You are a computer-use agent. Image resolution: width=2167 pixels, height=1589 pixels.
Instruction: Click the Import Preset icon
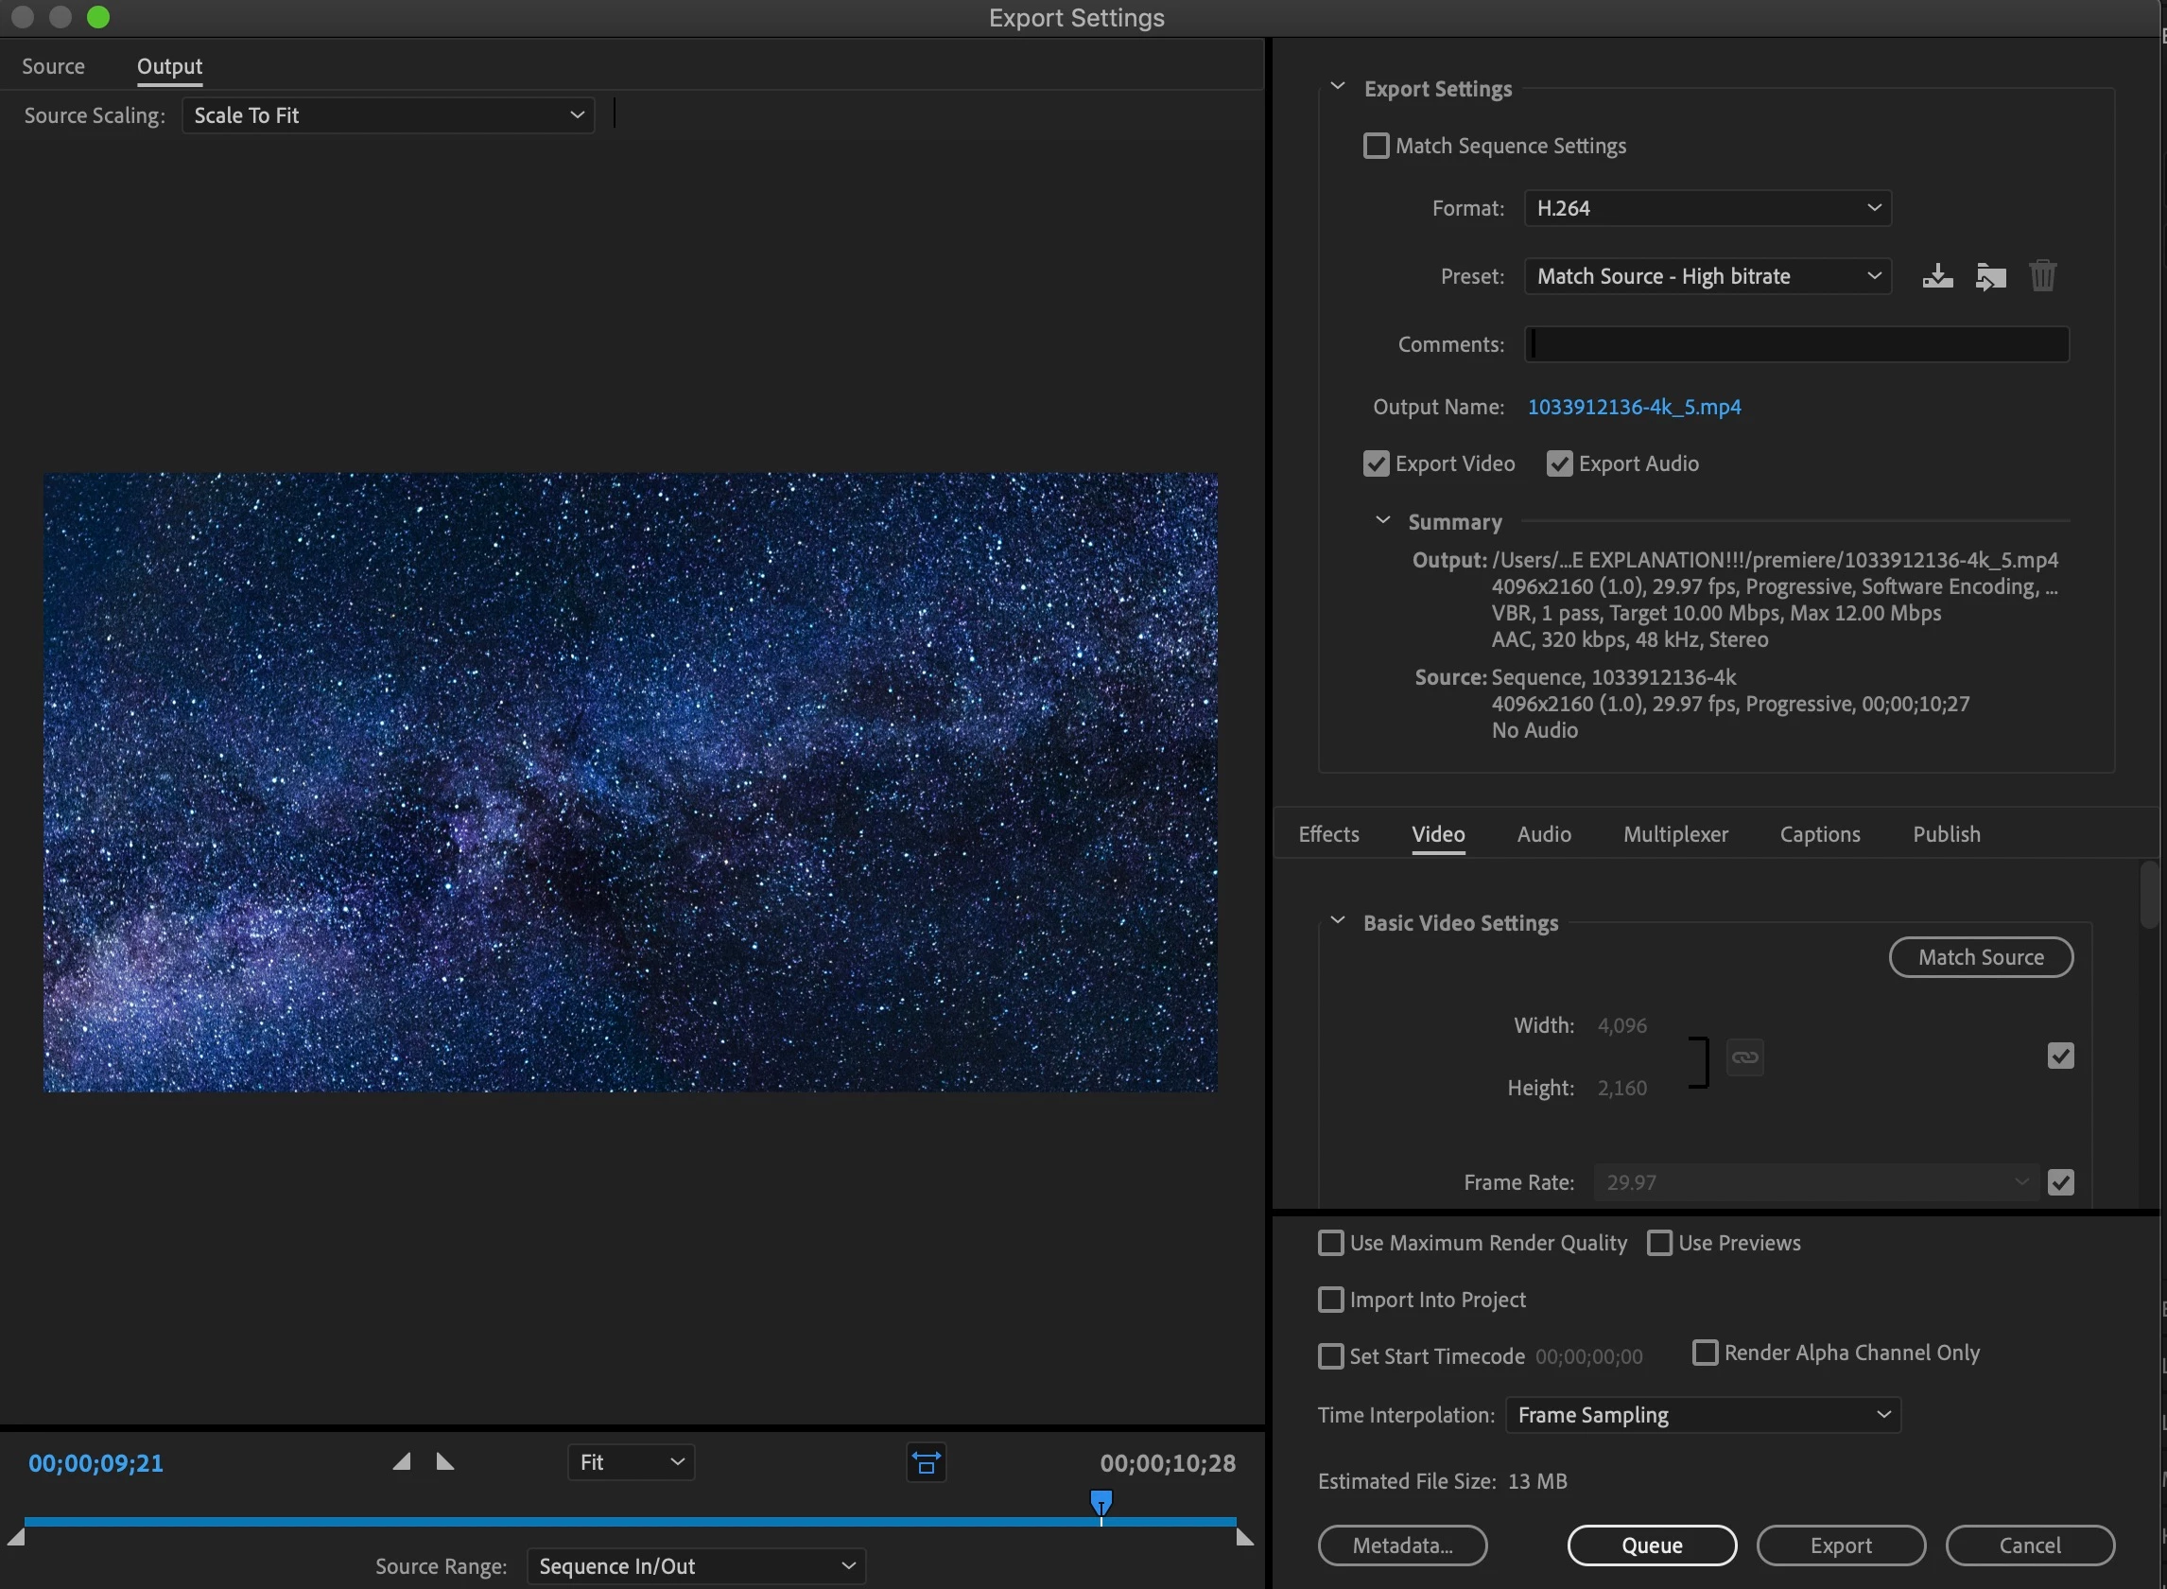click(1990, 276)
